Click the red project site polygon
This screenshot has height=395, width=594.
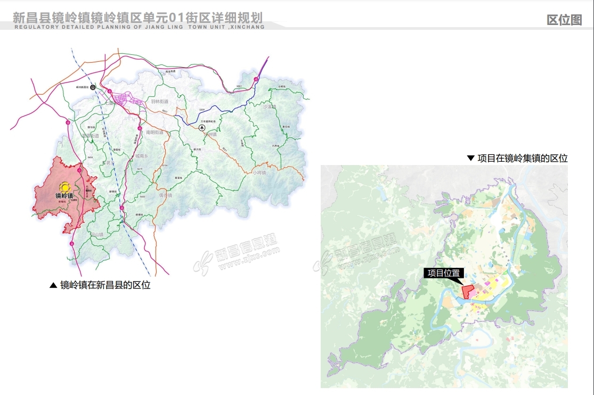(x=468, y=292)
